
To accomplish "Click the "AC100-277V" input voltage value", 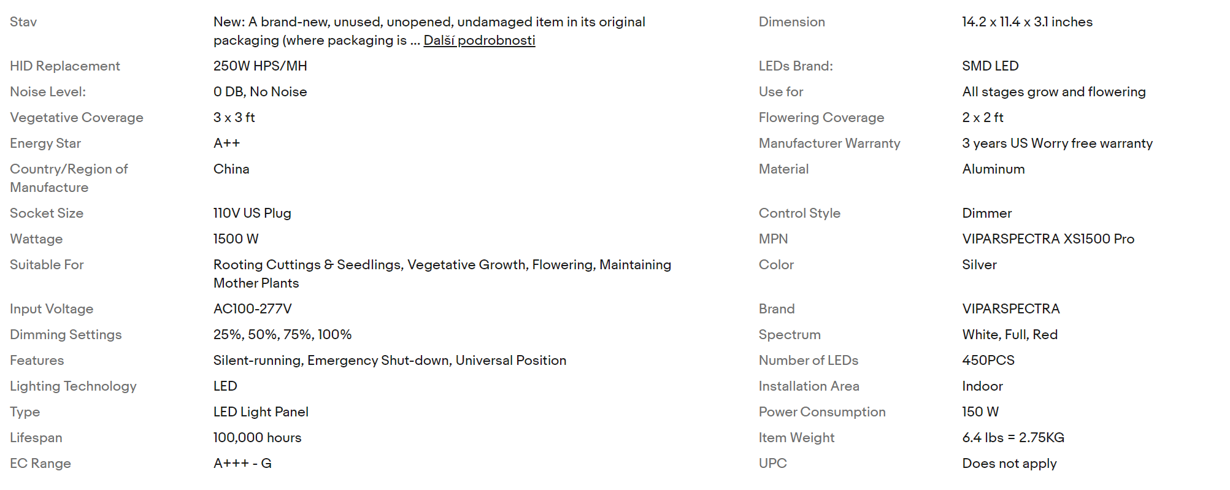I will (x=252, y=309).
